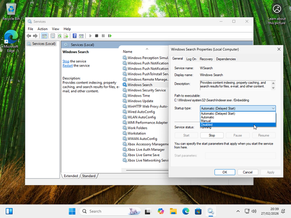Select the Windows Search service row
Image resolution: width=291 pixels, height=218 pixels.
(145, 85)
